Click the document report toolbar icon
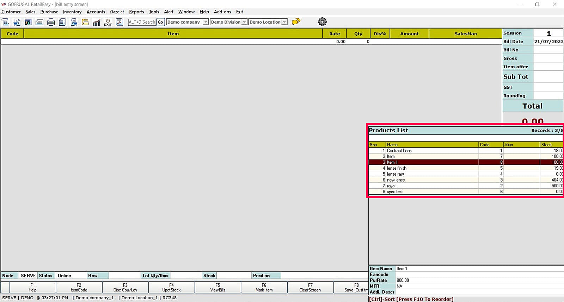Image resolution: width=564 pixels, height=302 pixels. (x=62, y=22)
